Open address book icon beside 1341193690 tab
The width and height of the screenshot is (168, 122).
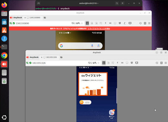pyautogui.click(x=45, y=18)
